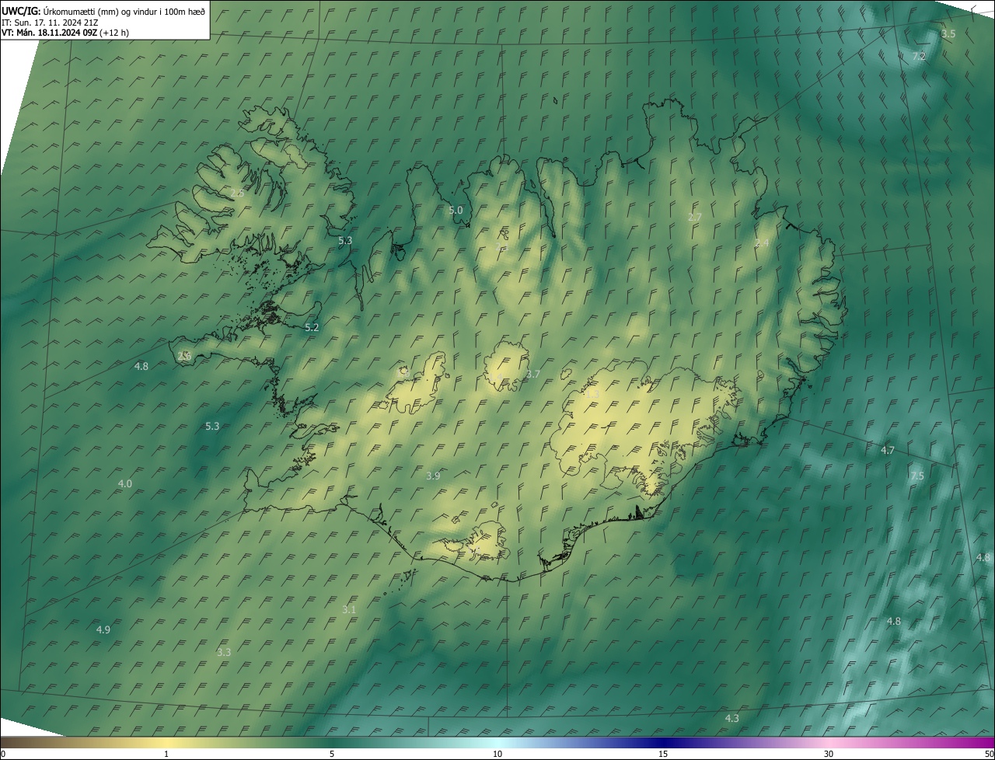Click the 3.9 value label on the map

click(x=433, y=476)
